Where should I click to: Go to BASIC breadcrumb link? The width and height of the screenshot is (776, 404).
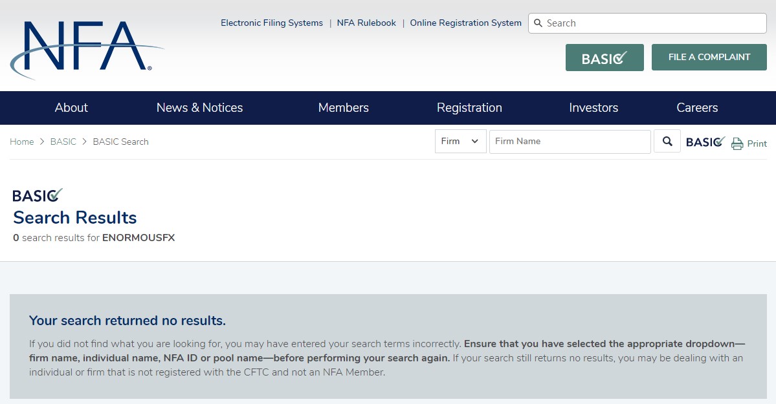(63, 142)
